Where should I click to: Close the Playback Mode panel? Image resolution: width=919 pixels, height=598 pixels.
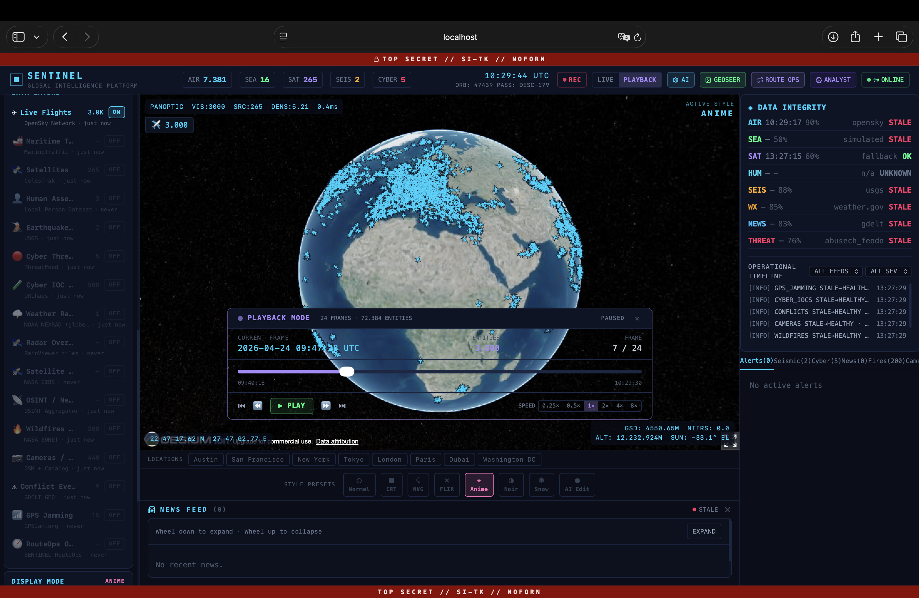click(637, 318)
